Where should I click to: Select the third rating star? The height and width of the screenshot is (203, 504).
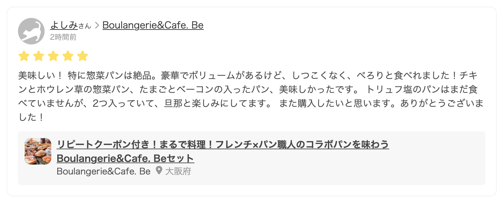(53, 56)
